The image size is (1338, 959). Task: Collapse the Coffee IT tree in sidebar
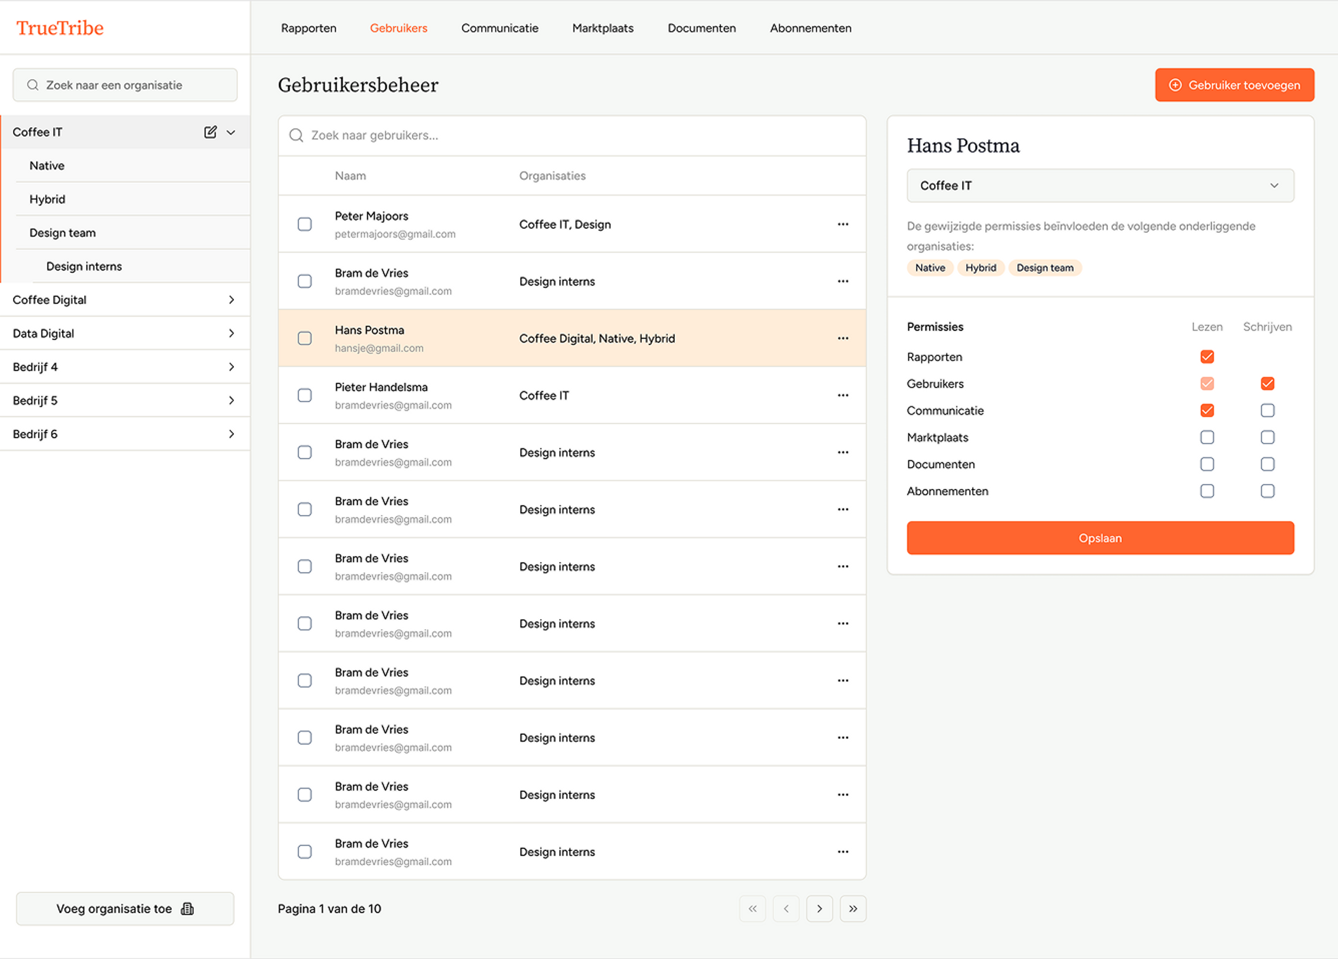[231, 132]
